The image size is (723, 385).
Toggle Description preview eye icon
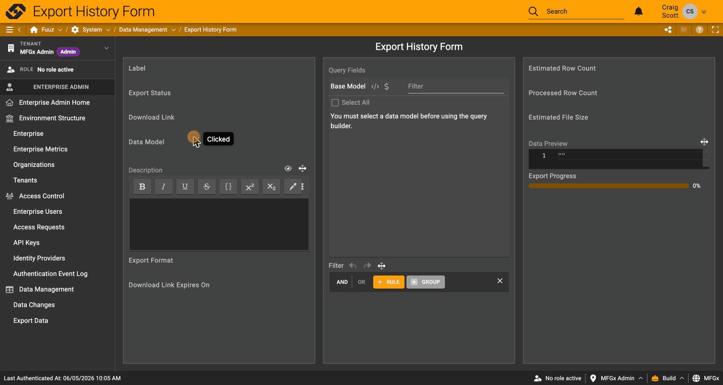(288, 168)
